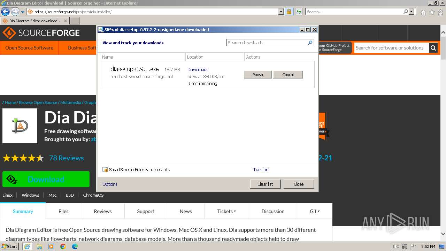Open the Multimedia breadcrumb link

click(71, 102)
